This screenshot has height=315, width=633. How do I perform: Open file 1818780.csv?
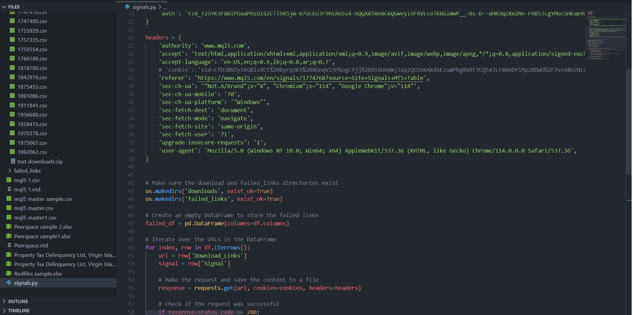pyautogui.click(x=32, y=68)
